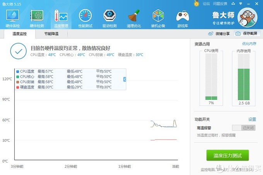
Task: Click the Weibo icon beside 微博分享
Action: [211, 34]
